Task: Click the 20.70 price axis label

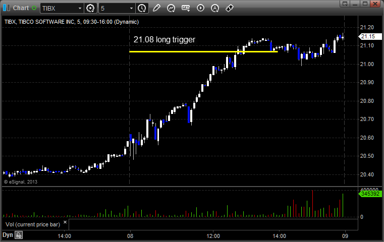Action: coord(367,119)
